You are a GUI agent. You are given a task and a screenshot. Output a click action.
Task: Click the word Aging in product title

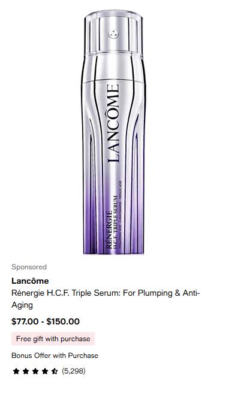pos(22,305)
